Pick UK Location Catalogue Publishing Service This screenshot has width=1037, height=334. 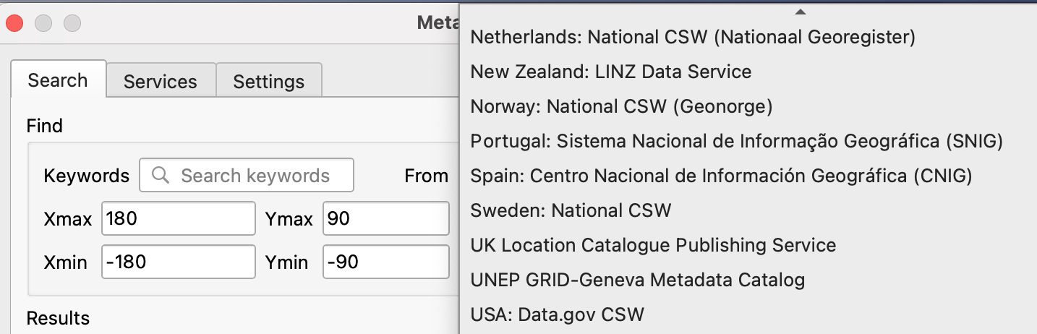pyautogui.click(x=653, y=245)
